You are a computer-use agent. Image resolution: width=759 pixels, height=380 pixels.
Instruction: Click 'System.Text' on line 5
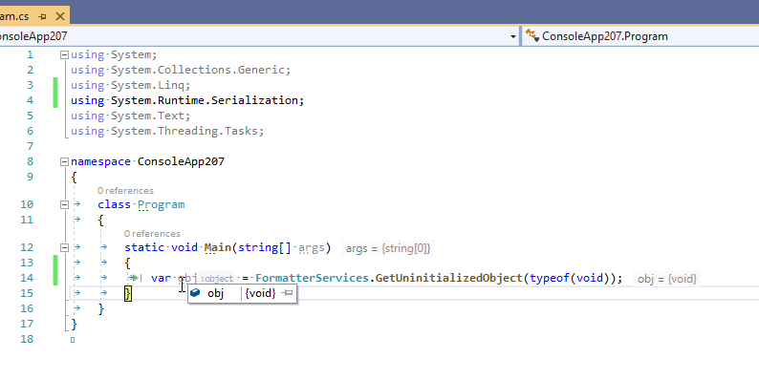click(x=148, y=116)
